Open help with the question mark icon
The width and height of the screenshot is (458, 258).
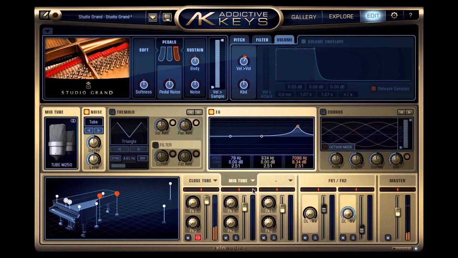click(410, 15)
